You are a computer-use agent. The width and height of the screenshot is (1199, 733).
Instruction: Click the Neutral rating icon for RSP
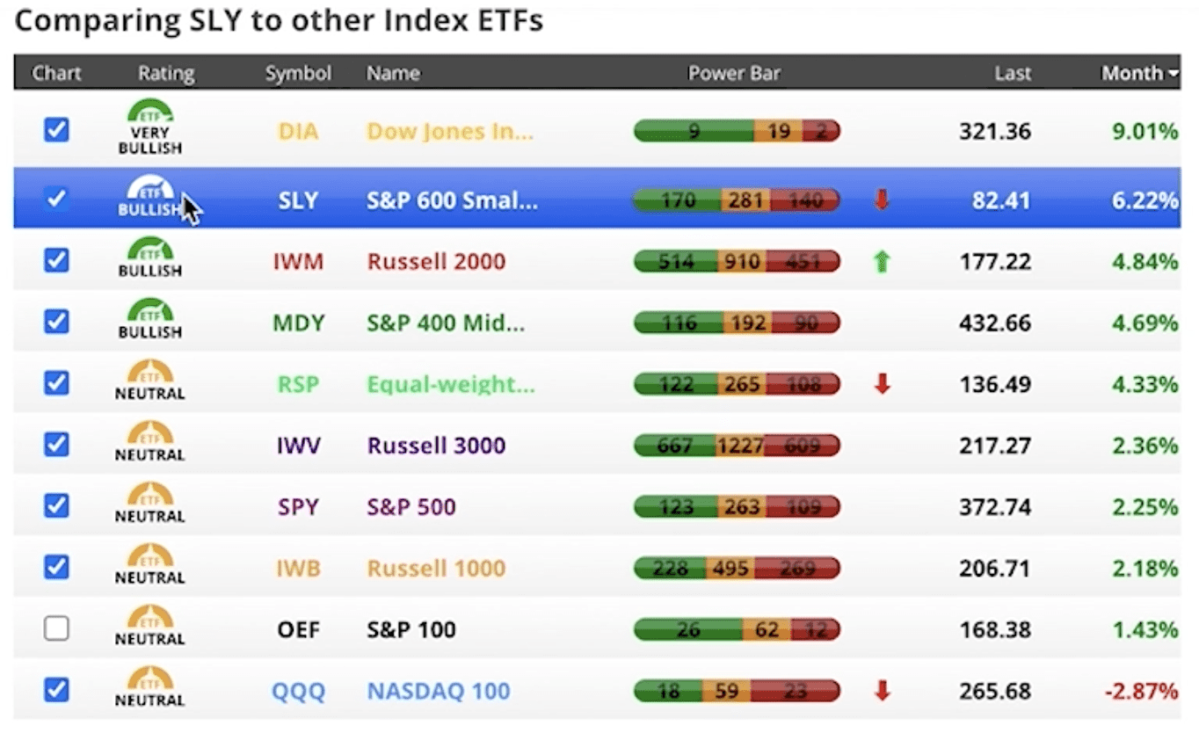(x=149, y=381)
